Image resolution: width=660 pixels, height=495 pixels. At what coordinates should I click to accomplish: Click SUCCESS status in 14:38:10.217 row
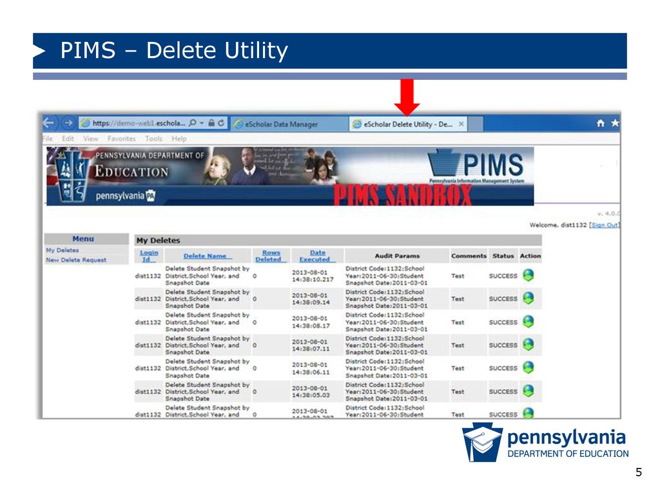[x=503, y=276]
